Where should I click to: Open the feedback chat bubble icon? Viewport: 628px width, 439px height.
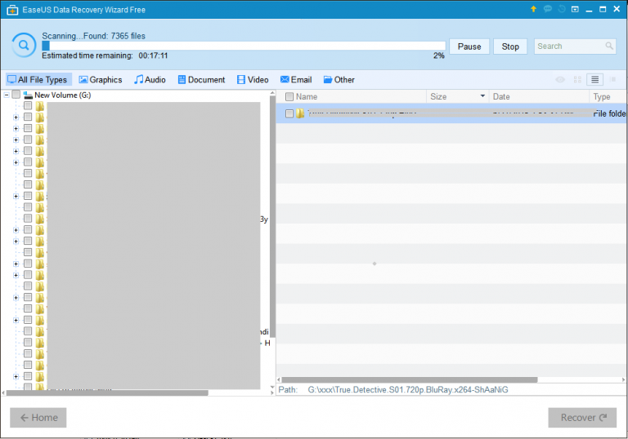pos(548,9)
